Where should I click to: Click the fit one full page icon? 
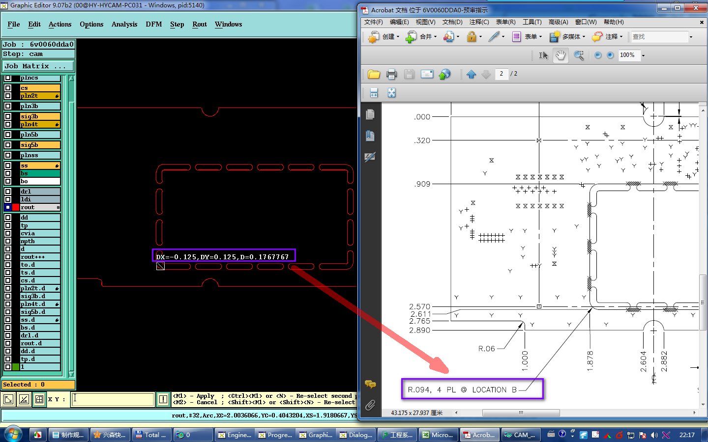click(x=391, y=93)
